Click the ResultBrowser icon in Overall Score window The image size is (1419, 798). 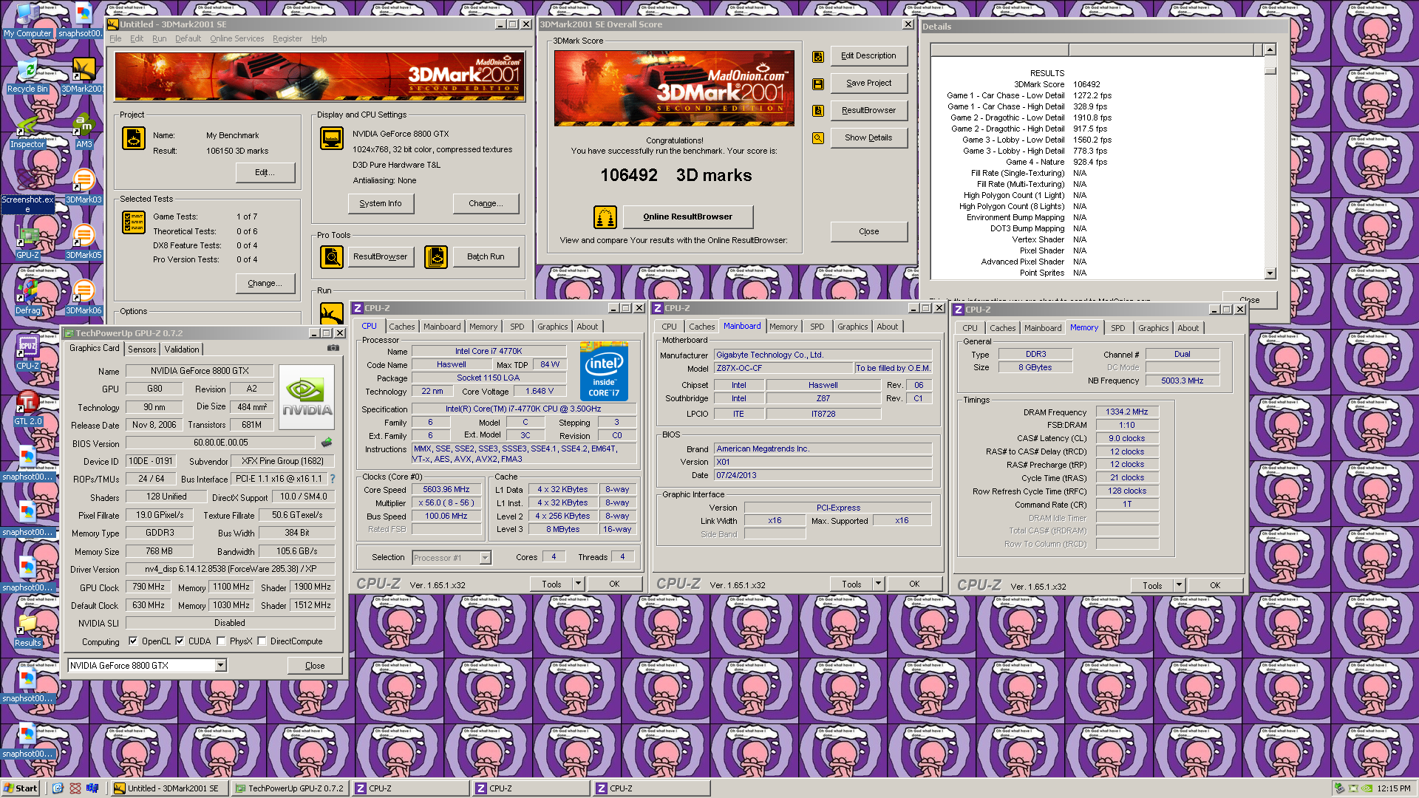tap(818, 111)
